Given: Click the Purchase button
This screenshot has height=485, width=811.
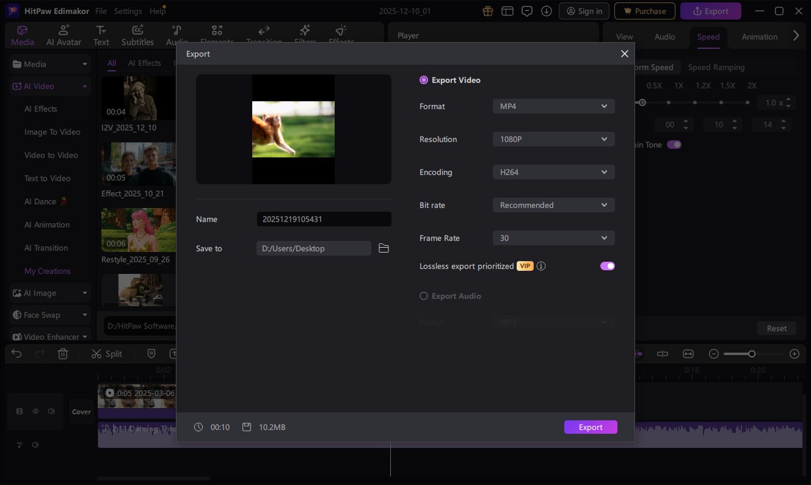Looking at the screenshot, I should 644,11.
